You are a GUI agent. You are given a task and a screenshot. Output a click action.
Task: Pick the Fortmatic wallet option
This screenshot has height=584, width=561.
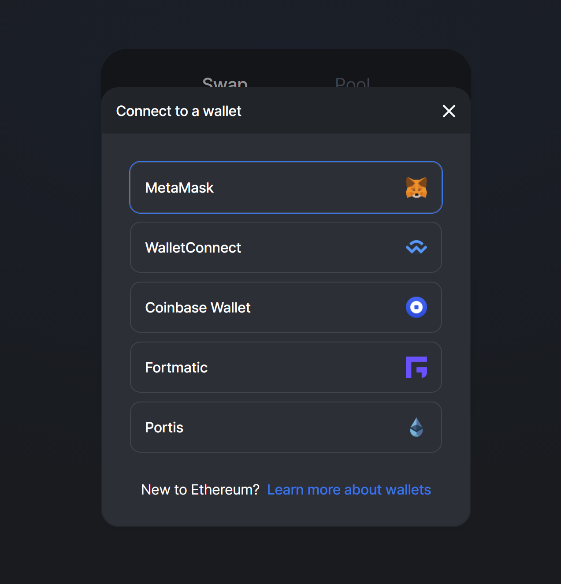(286, 367)
